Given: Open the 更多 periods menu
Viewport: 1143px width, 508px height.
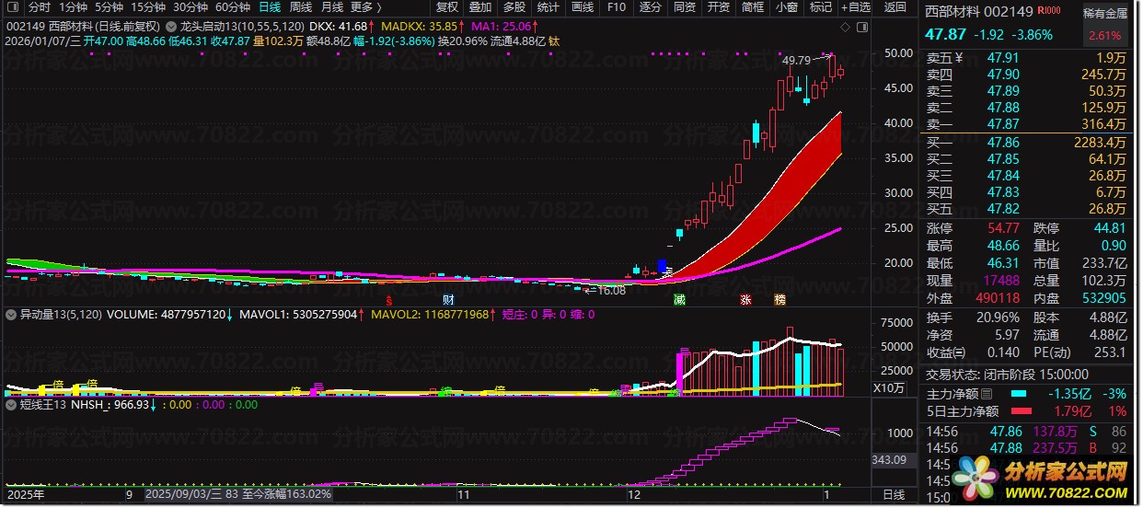Looking at the screenshot, I should coord(365,7).
